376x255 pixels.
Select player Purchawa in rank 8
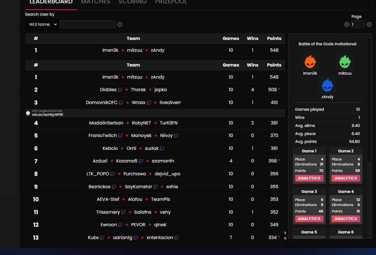point(134,174)
